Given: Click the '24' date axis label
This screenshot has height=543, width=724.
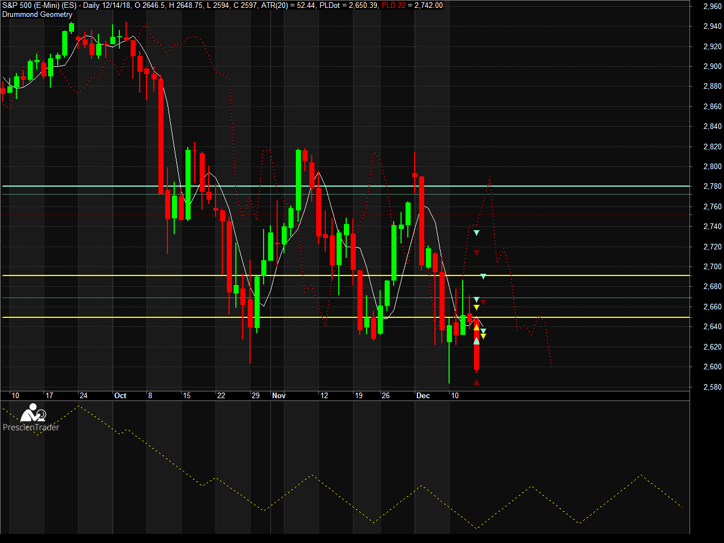Looking at the screenshot, I should pos(83,395).
